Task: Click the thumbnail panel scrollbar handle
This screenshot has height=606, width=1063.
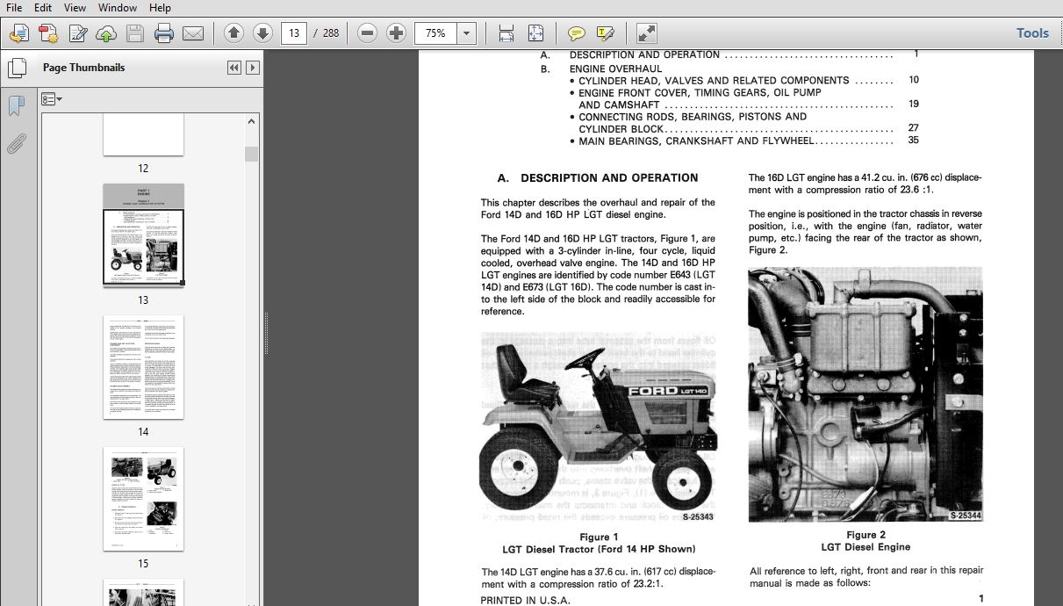Action: tap(252, 155)
